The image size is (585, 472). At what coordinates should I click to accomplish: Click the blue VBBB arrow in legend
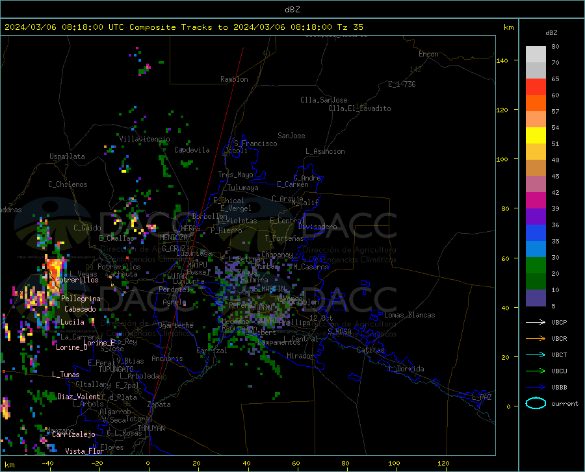(536, 387)
